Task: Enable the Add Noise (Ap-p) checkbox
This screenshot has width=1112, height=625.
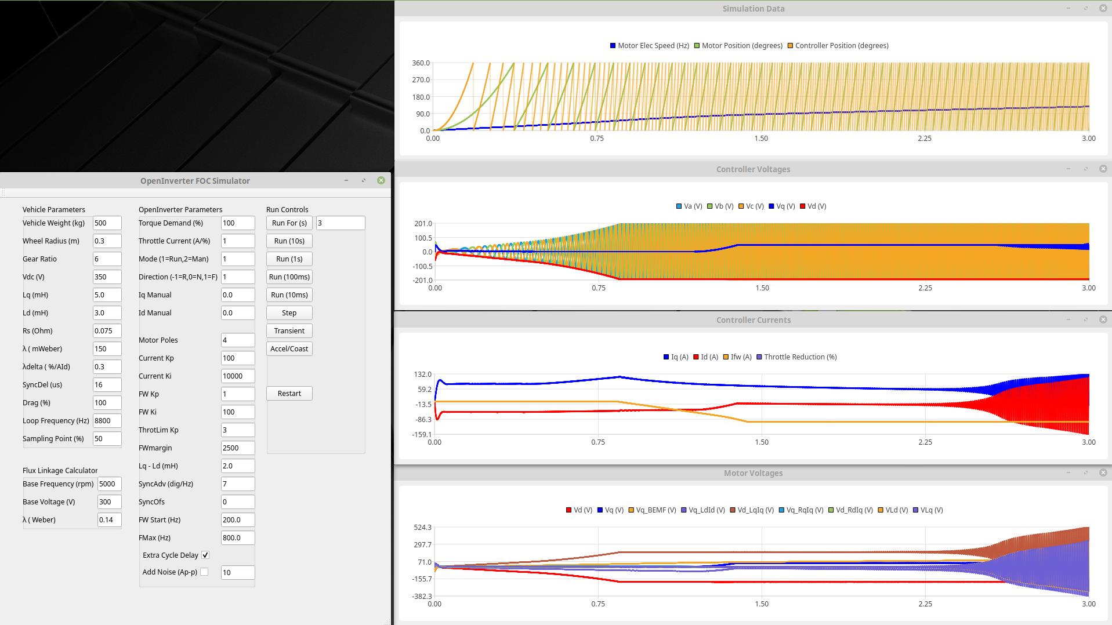Action: pyautogui.click(x=204, y=572)
